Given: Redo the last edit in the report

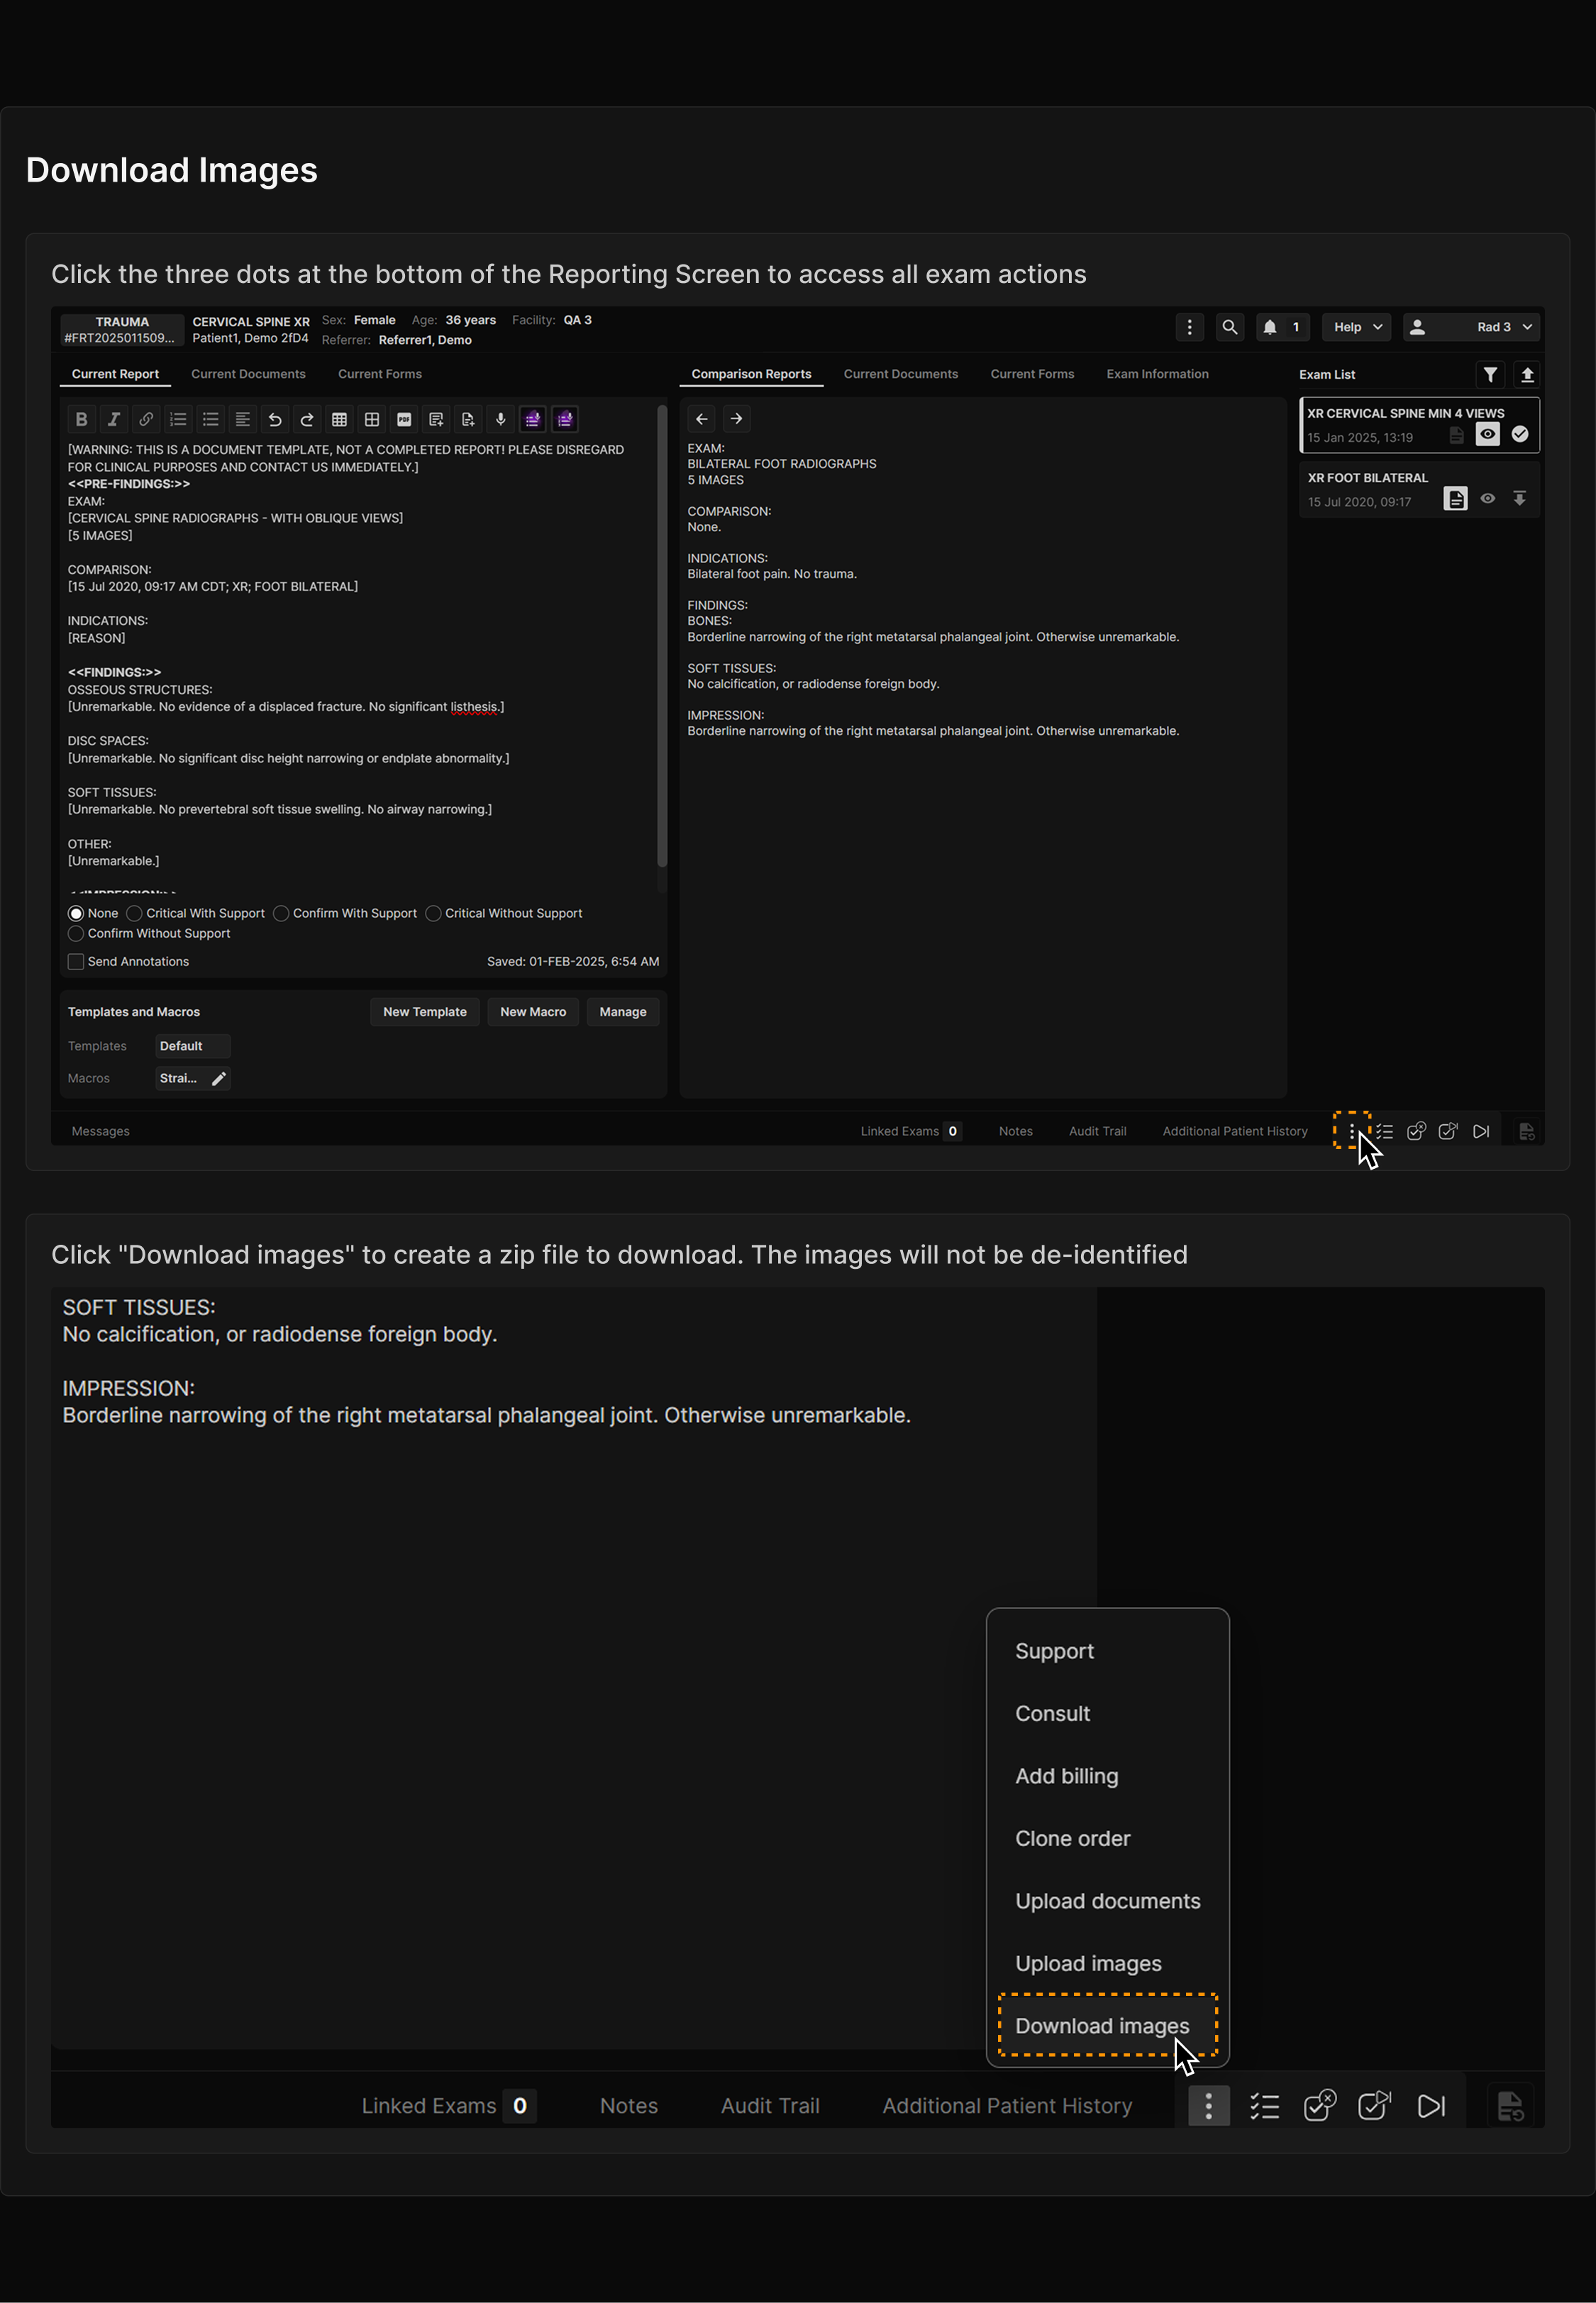Looking at the screenshot, I should pos(307,419).
